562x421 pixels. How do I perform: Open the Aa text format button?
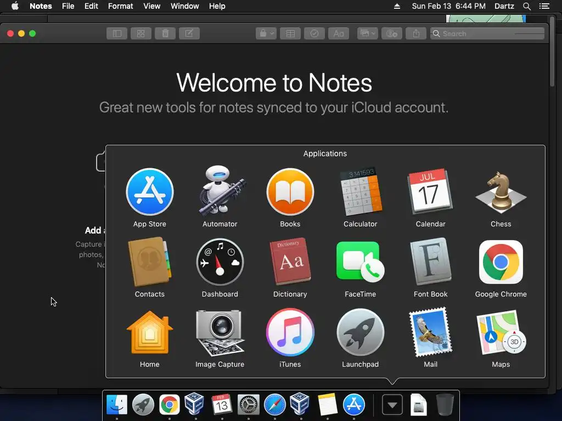339,33
